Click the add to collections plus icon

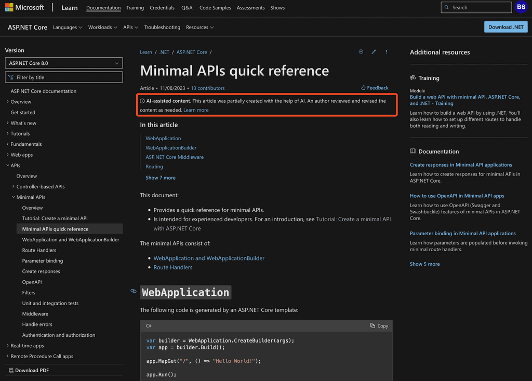(x=361, y=52)
